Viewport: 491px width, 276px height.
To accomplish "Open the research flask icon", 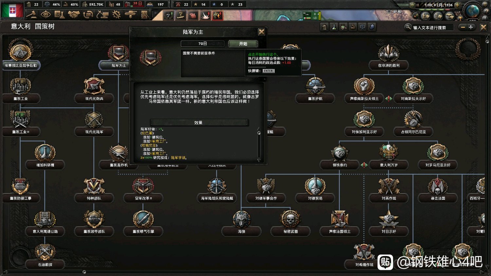I will pos(60,14).
